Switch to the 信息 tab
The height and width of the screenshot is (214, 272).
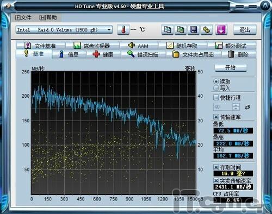[69, 54]
